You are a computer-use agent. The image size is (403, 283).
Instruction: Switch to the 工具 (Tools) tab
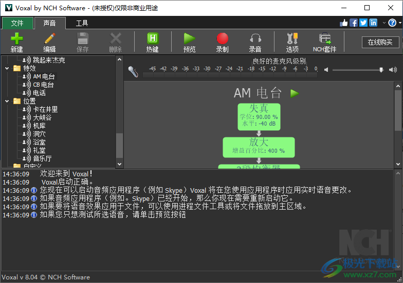[x=82, y=24]
